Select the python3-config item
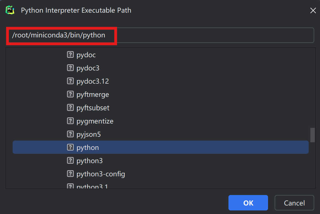 [101, 174]
